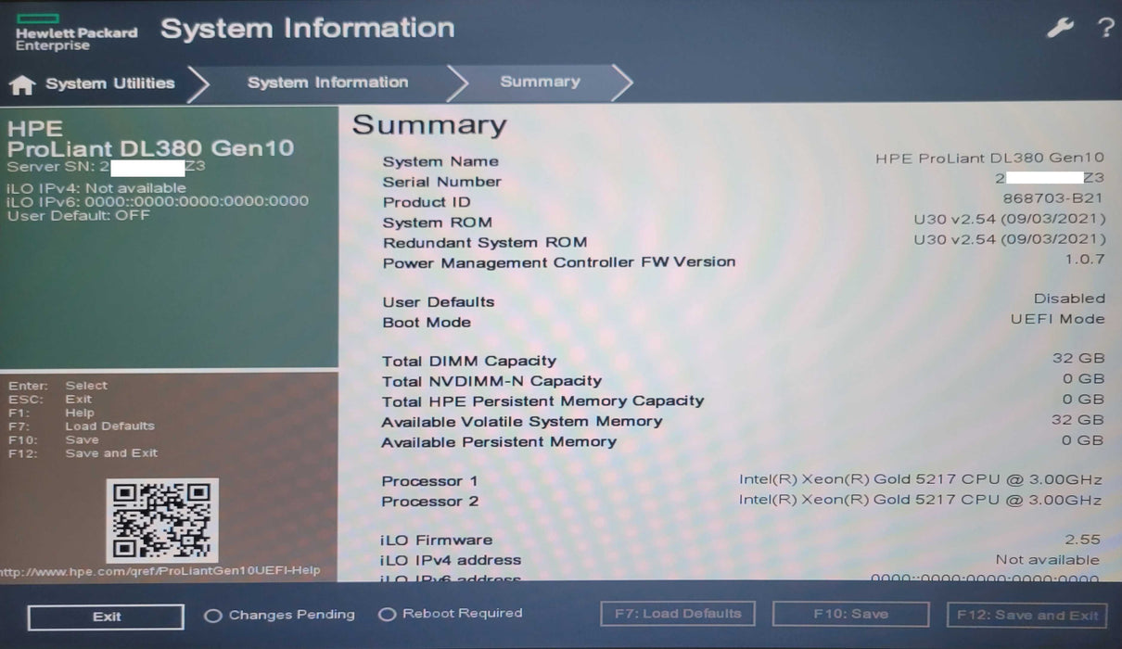The image size is (1122, 649).
Task: Open the question mark help icon
Action: [1104, 28]
